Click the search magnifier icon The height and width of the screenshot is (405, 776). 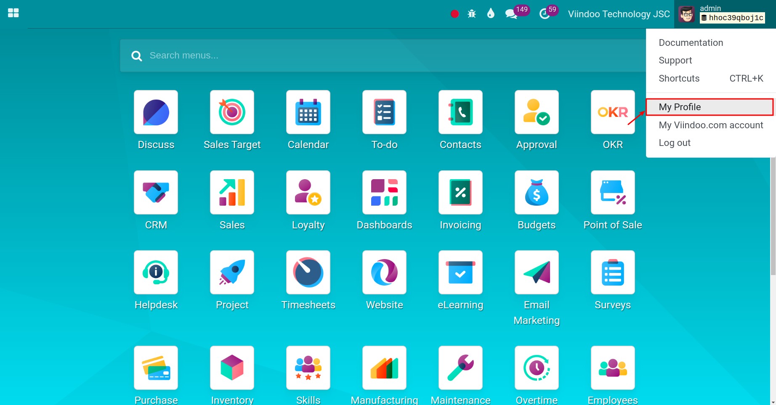pos(136,56)
